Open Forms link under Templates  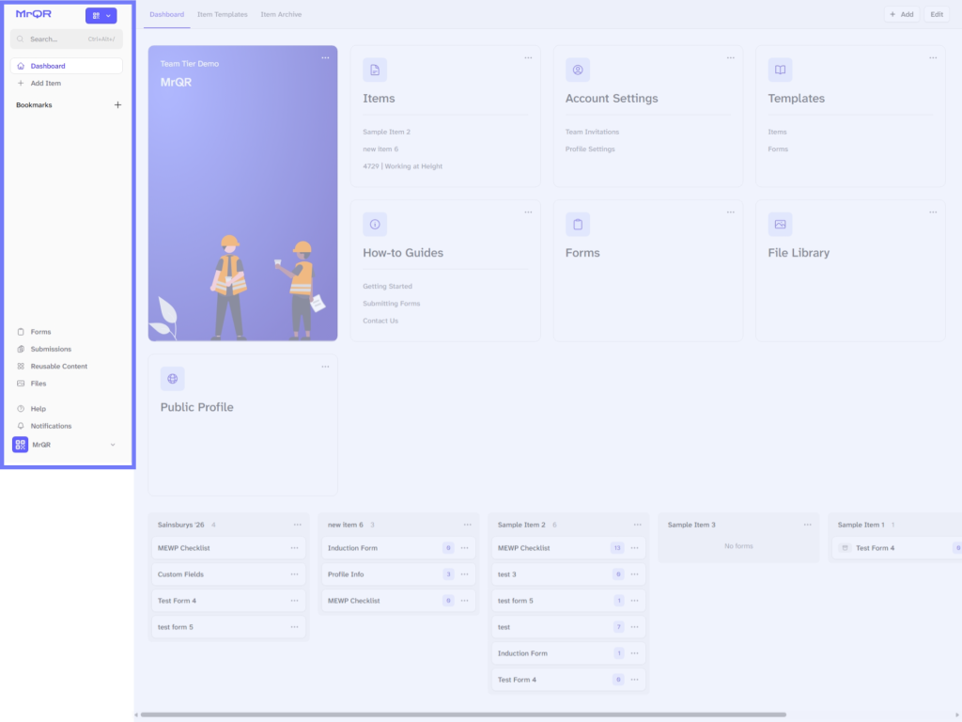click(778, 149)
